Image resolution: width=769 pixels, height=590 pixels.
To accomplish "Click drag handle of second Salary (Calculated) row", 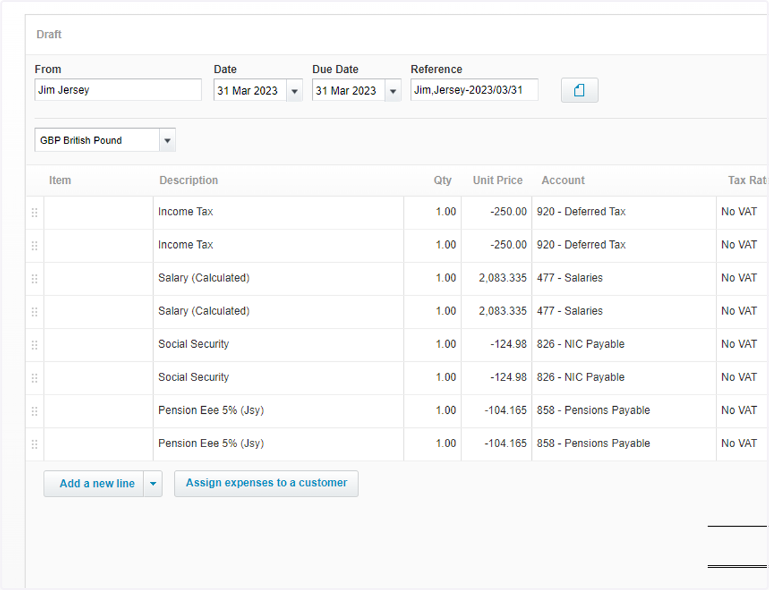I will click(x=35, y=312).
